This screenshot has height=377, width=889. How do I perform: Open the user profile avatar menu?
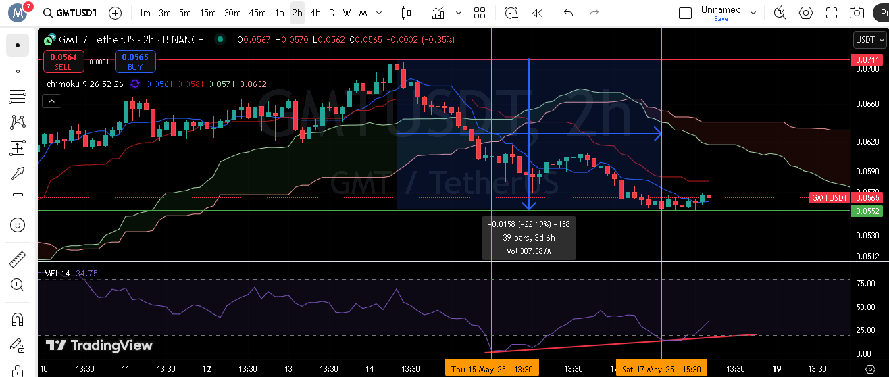(x=18, y=12)
